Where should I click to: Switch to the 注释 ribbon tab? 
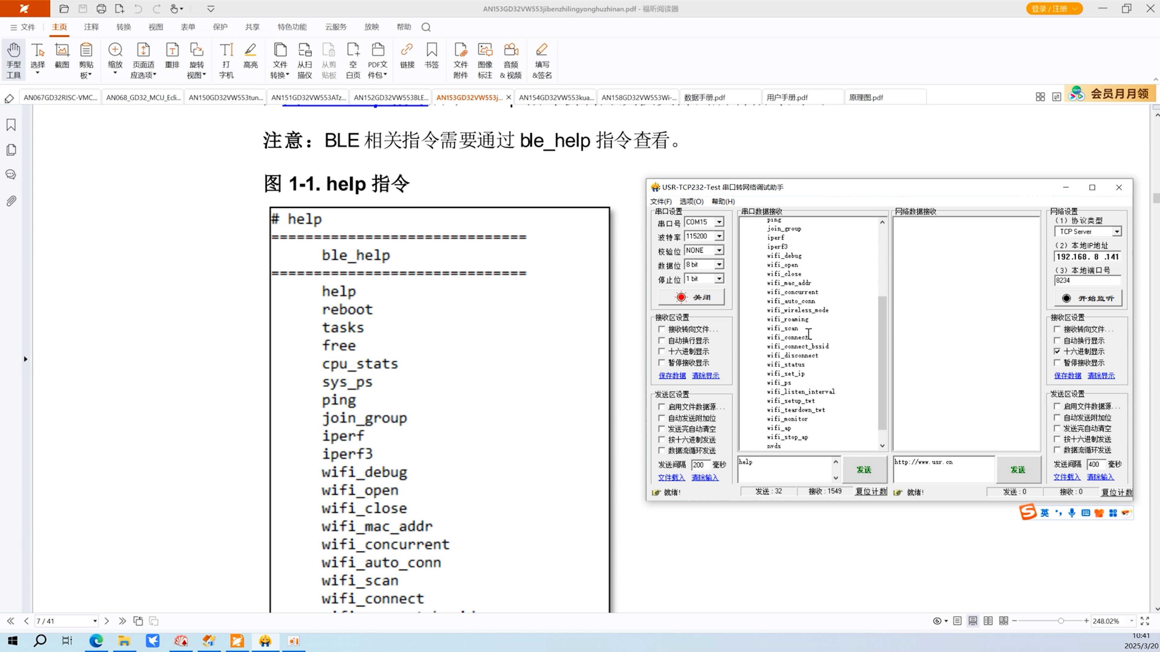coord(91,27)
